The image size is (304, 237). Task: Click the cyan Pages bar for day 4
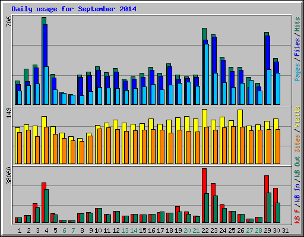click(46, 85)
